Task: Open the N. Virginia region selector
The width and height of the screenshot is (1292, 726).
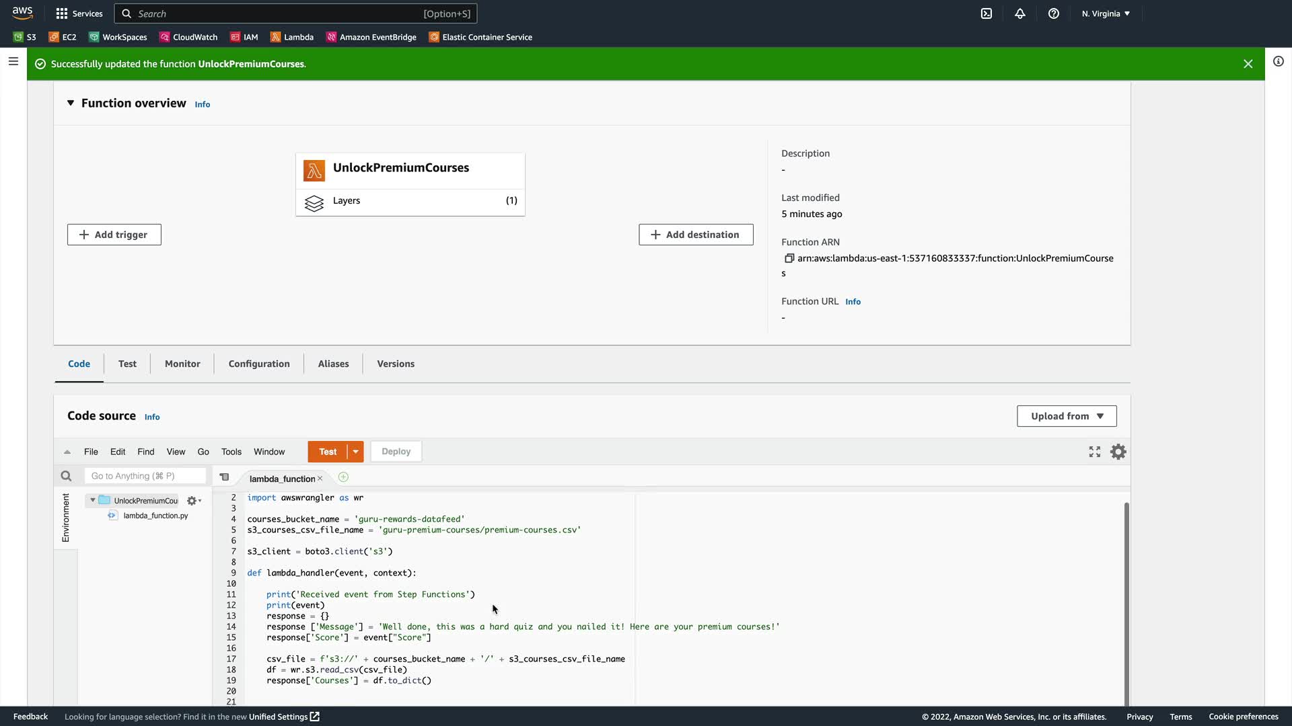Action: point(1106,13)
